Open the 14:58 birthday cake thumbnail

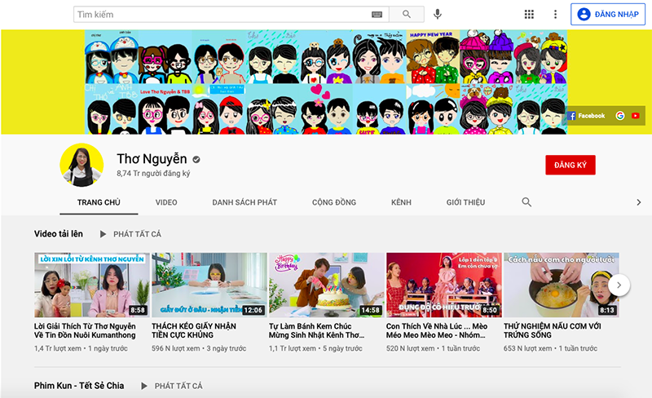327,285
